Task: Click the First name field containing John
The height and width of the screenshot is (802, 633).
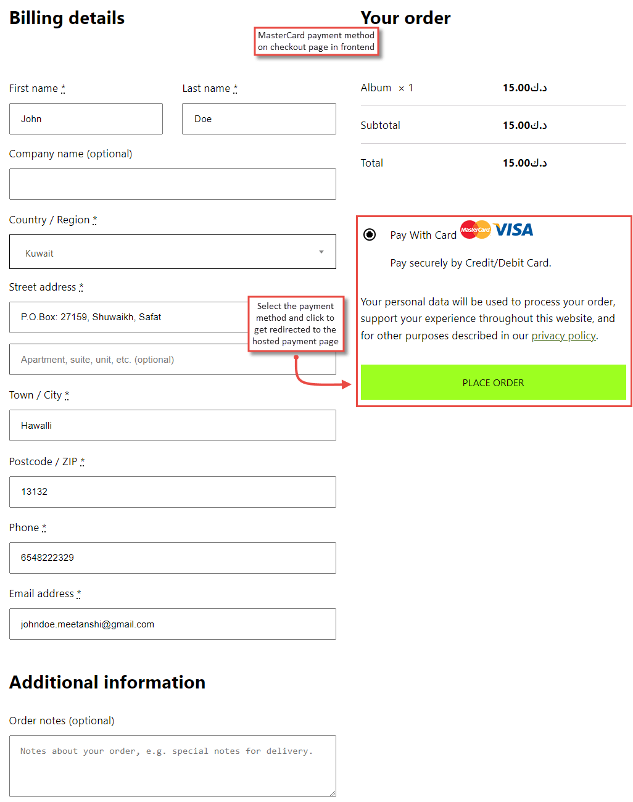Action: (x=86, y=118)
